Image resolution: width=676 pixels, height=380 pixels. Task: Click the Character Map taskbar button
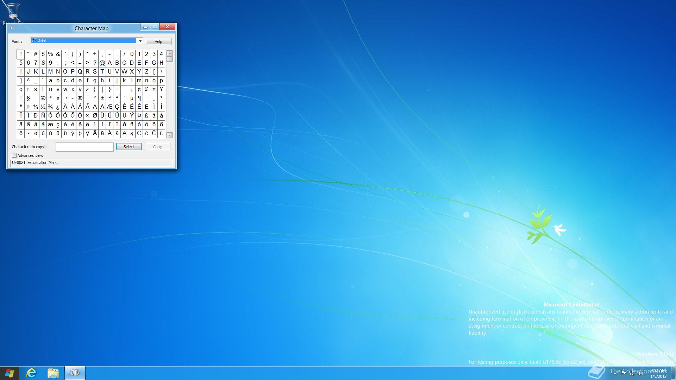click(75, 373)
